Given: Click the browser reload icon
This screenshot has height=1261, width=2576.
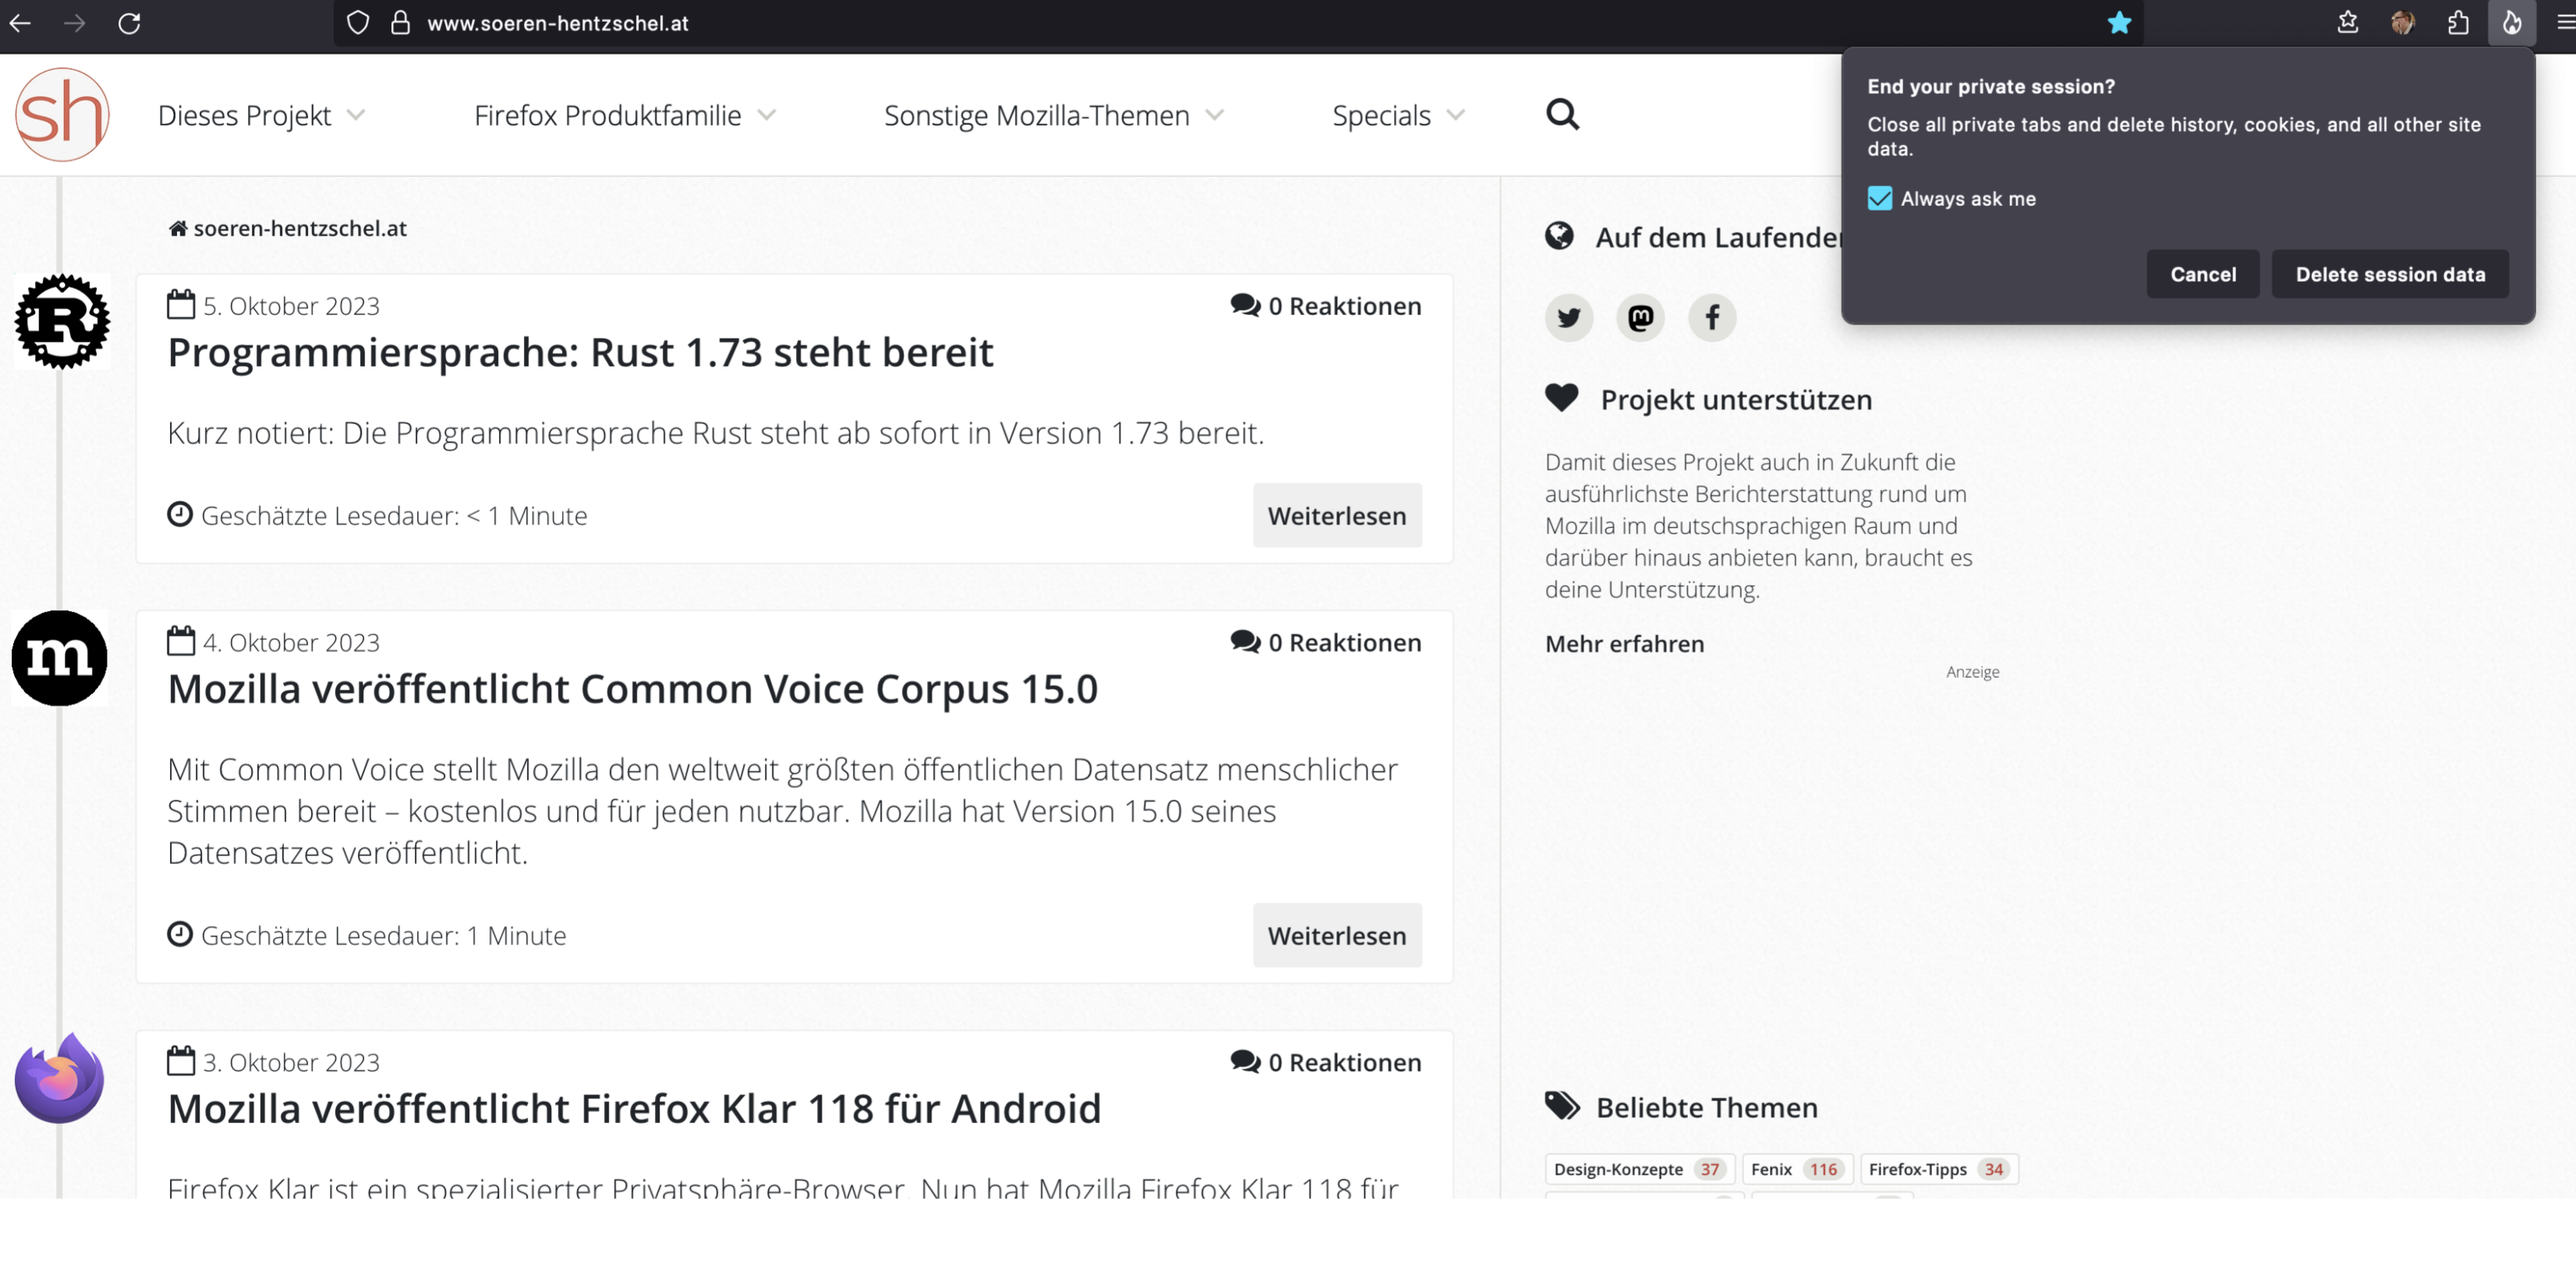Looking at the screenshot, I should (129, 23).
